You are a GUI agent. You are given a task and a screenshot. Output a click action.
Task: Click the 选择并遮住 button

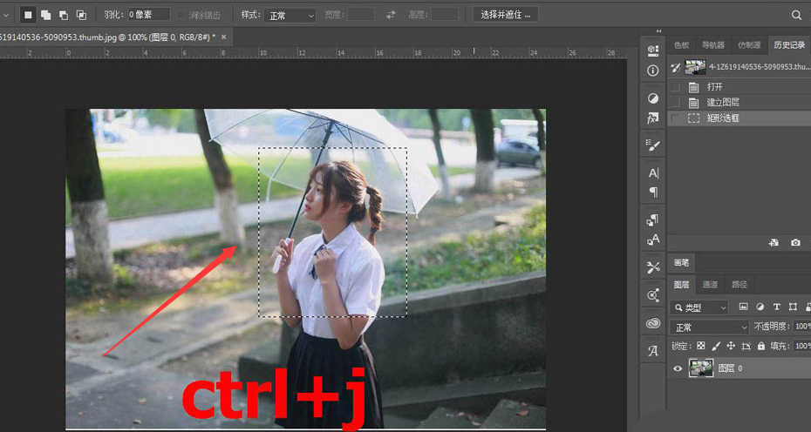[x=505, y=15]
